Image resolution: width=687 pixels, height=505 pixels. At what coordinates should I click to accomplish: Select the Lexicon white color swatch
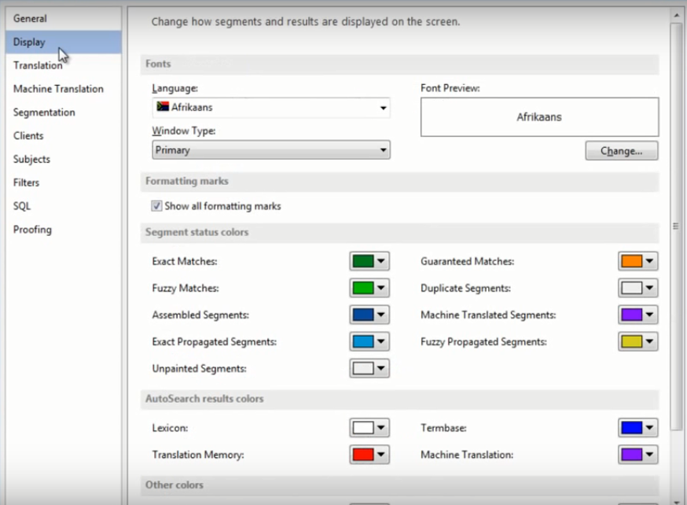coord(369,428)
